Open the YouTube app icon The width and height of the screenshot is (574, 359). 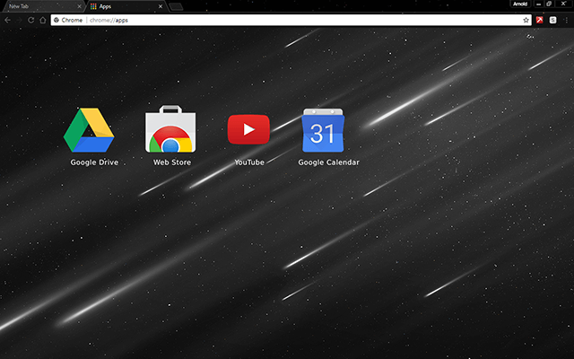pos(248,129)
